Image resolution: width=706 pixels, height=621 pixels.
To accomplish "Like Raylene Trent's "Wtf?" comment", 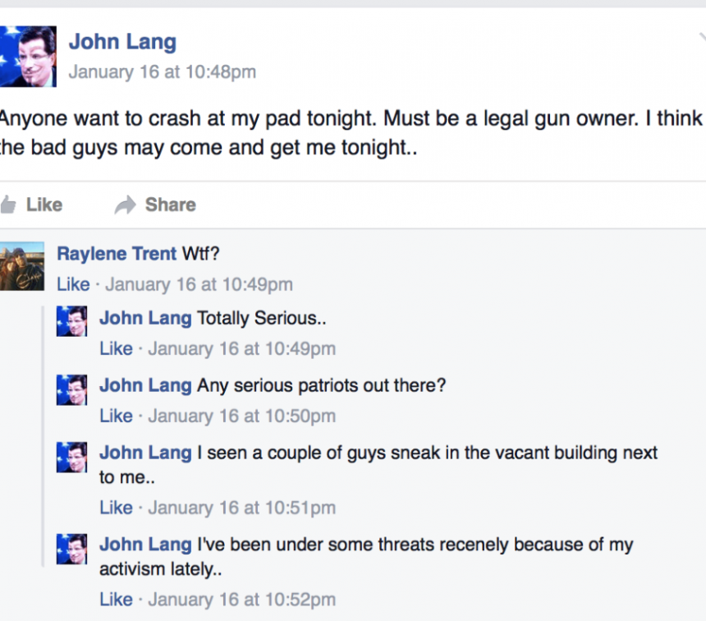I will click(73, 284).
